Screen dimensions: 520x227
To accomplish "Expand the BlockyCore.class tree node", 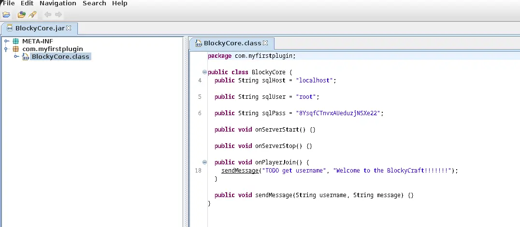I will pos(16,57).
